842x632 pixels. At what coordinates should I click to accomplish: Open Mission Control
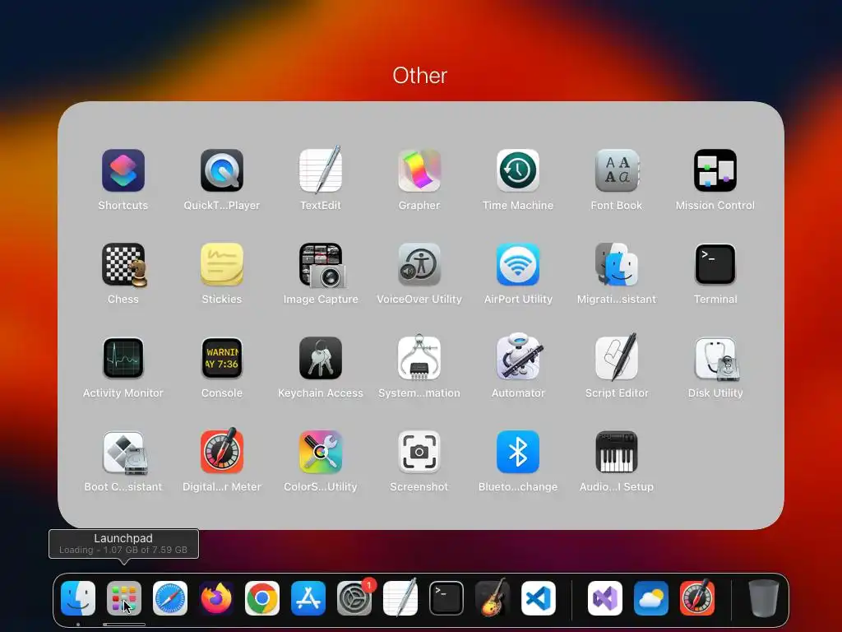pos(715,170)
